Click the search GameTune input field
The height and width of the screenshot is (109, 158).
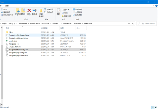tap(147, 24)
